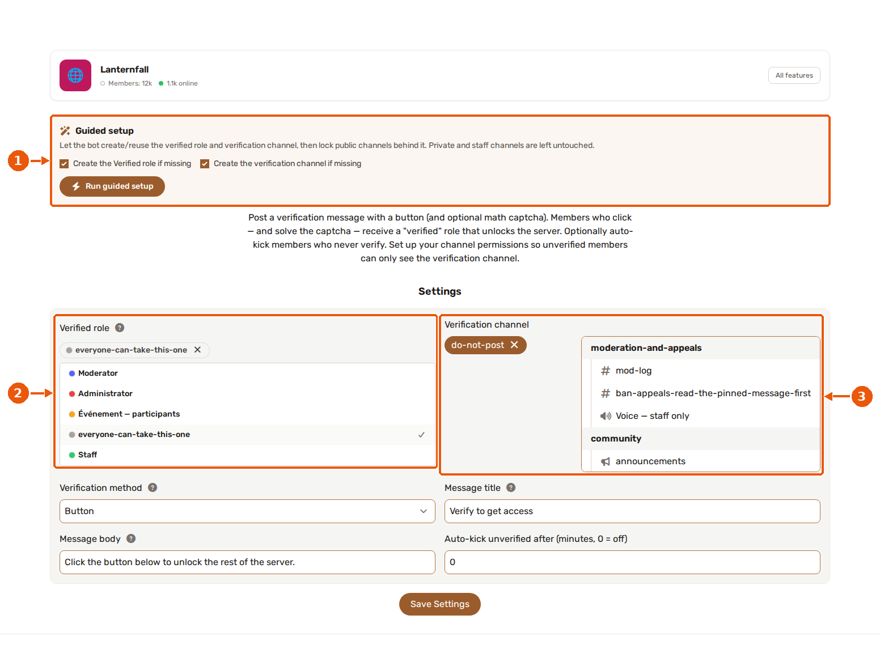Toggle Create the verification channel if missing
The image size is (880, 666).
click(x=205, y=164)
